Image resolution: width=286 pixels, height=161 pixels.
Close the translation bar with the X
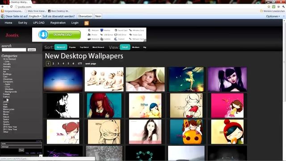coord(284,16)
